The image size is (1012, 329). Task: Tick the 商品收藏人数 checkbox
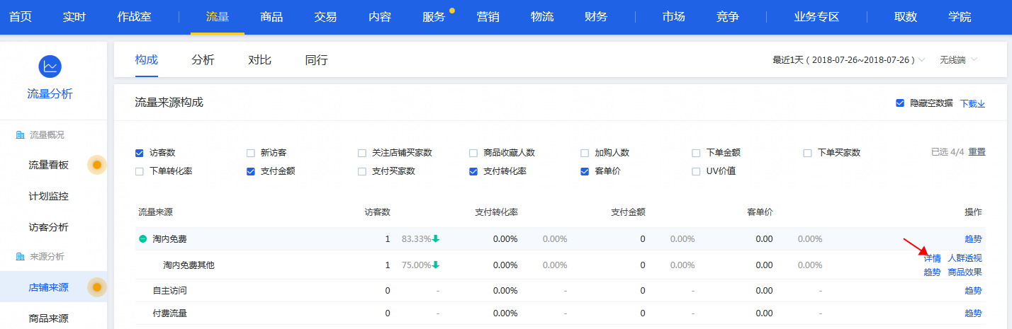point(473,153)
